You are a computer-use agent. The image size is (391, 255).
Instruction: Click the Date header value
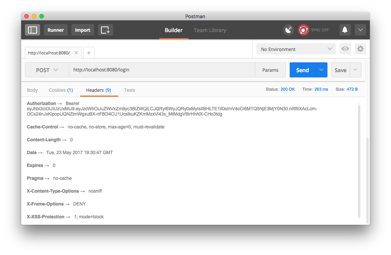tap(79, 152)
